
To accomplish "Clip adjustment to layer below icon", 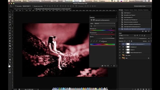I will click(x=102, y=66).
